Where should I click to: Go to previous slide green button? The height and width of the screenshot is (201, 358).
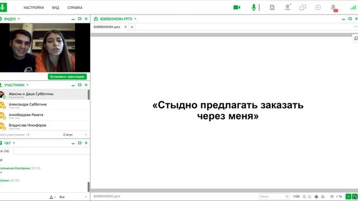[x=348, y=197]
